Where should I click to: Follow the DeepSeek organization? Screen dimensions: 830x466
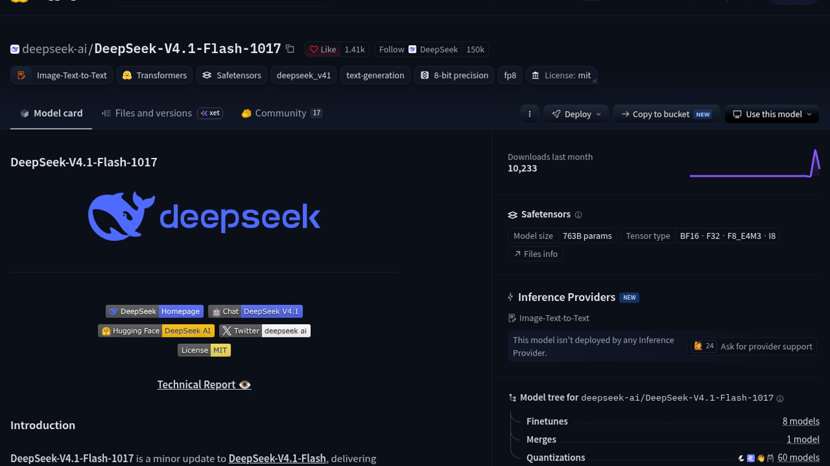tap(418, 50)
